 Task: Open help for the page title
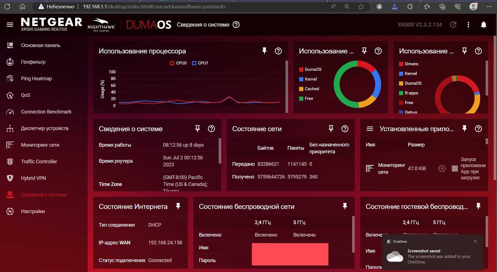tap(236, 25)
